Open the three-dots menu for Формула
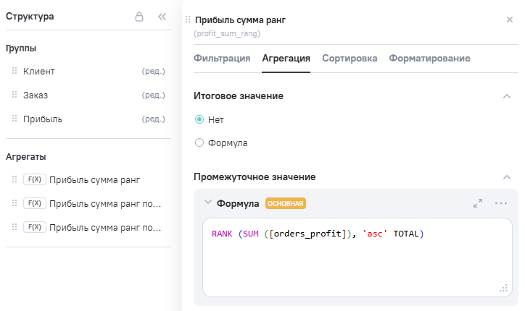Viewport: 525px width, 311px height. point(501,203)
